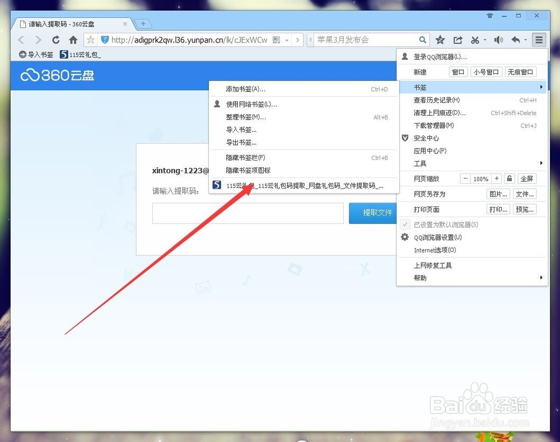Open the share icon next to the star
560x442 pixels.
click(x=458, y=40)
